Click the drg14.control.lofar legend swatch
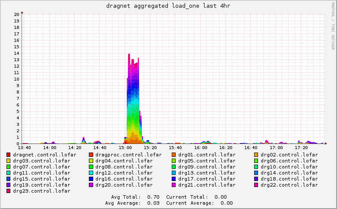The image size is (337, 209). (x=256, y=173)
